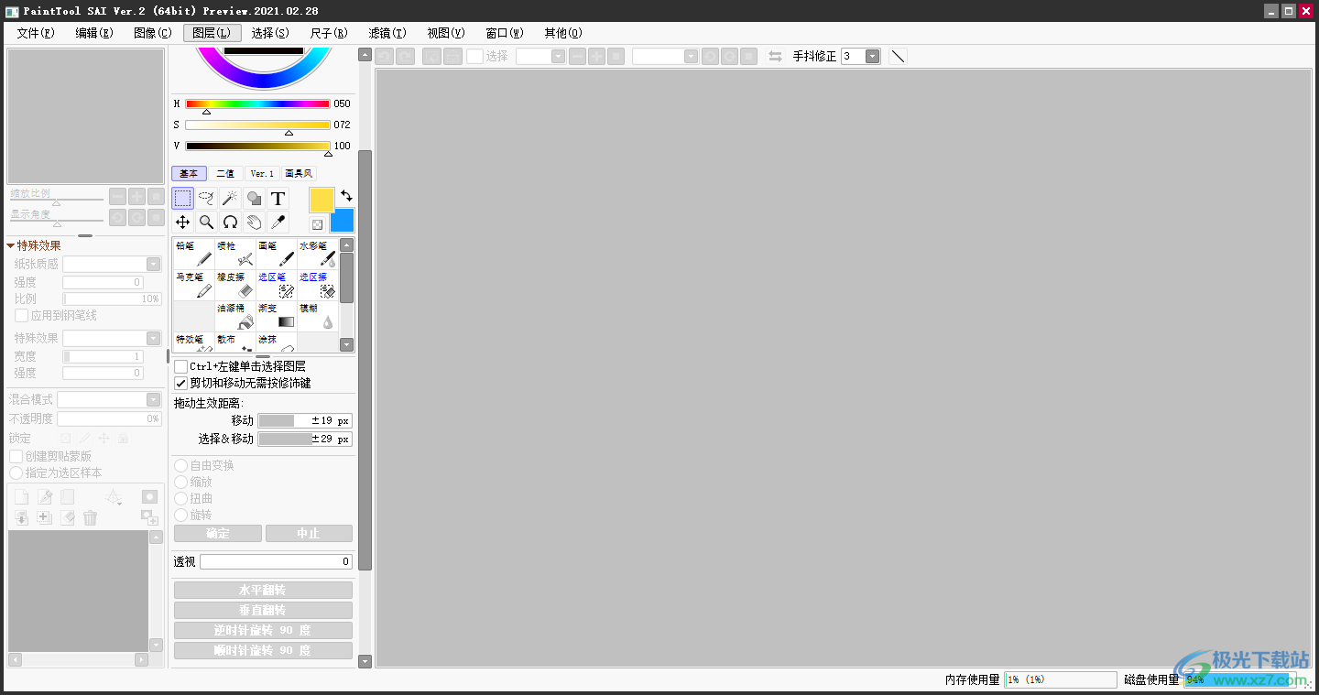Select the eyedropper tool

coord(278,222)
